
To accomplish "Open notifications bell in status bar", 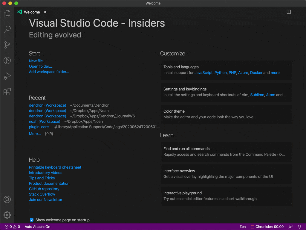I will pos(299,227).
